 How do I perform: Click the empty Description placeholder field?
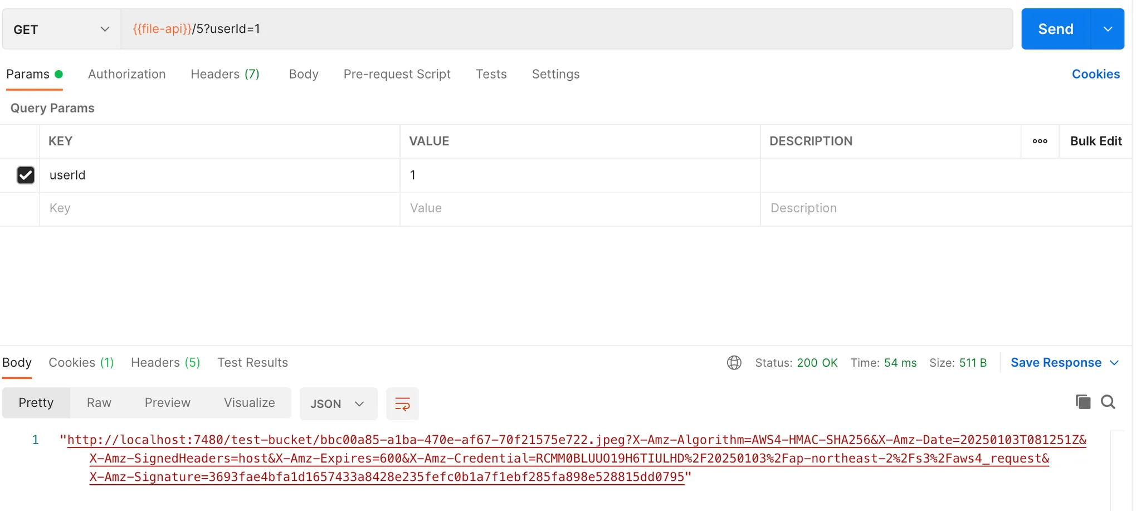point(946,208)
